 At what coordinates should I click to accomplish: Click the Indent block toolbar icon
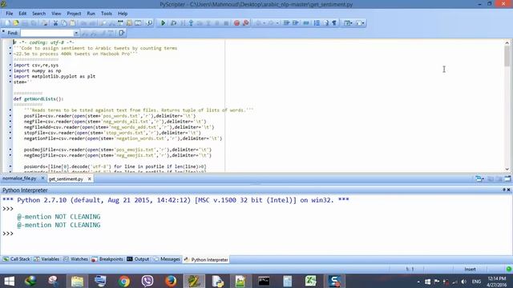pyautogui.click(x=287, y=23)
